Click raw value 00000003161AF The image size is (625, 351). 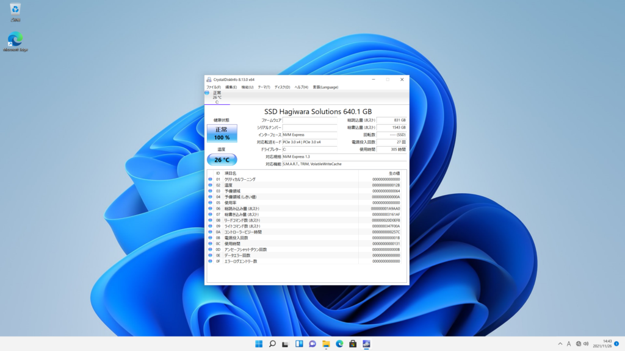click(x=386, y=214)
